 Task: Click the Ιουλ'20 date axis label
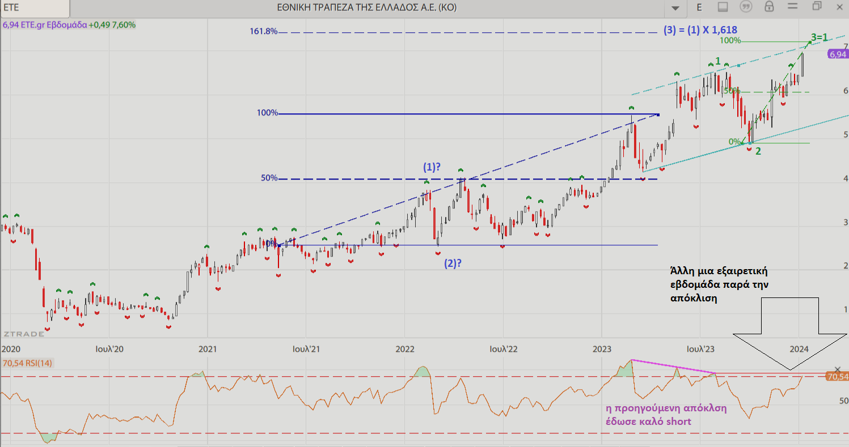tap(109, 349)
